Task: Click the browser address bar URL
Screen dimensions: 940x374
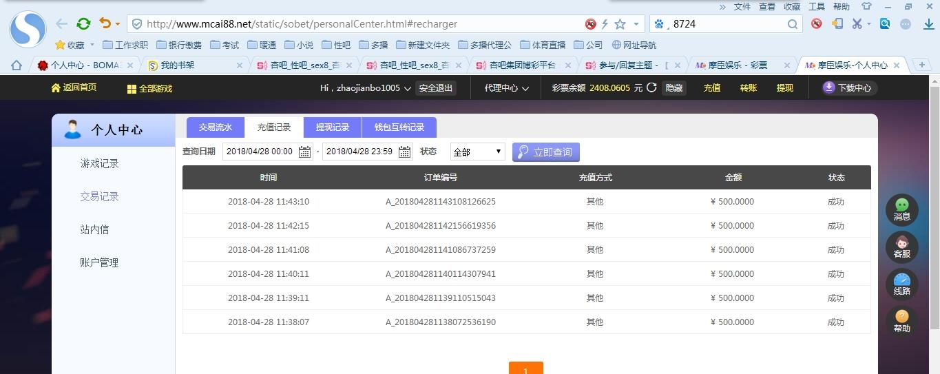Action: 344,23
